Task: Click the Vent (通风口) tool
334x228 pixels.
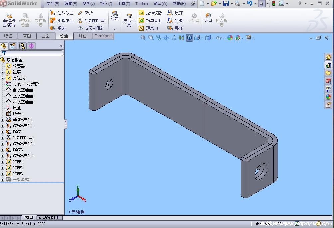Action: 148,28
